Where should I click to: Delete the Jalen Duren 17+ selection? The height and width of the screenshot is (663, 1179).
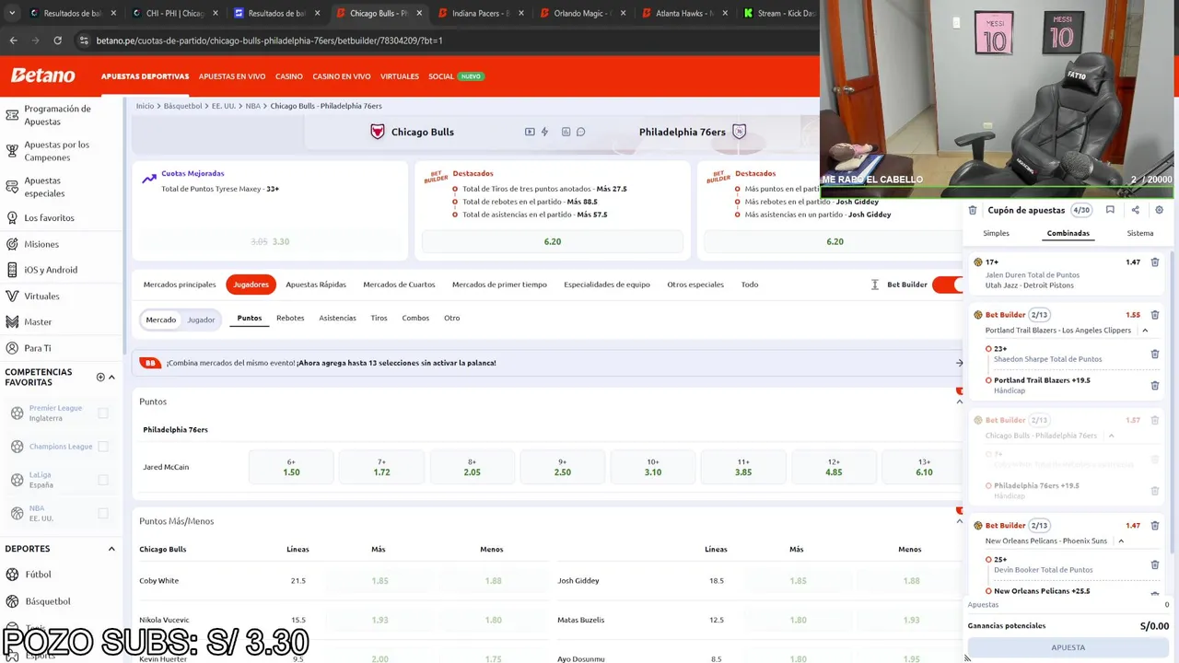click(1154, 262)
